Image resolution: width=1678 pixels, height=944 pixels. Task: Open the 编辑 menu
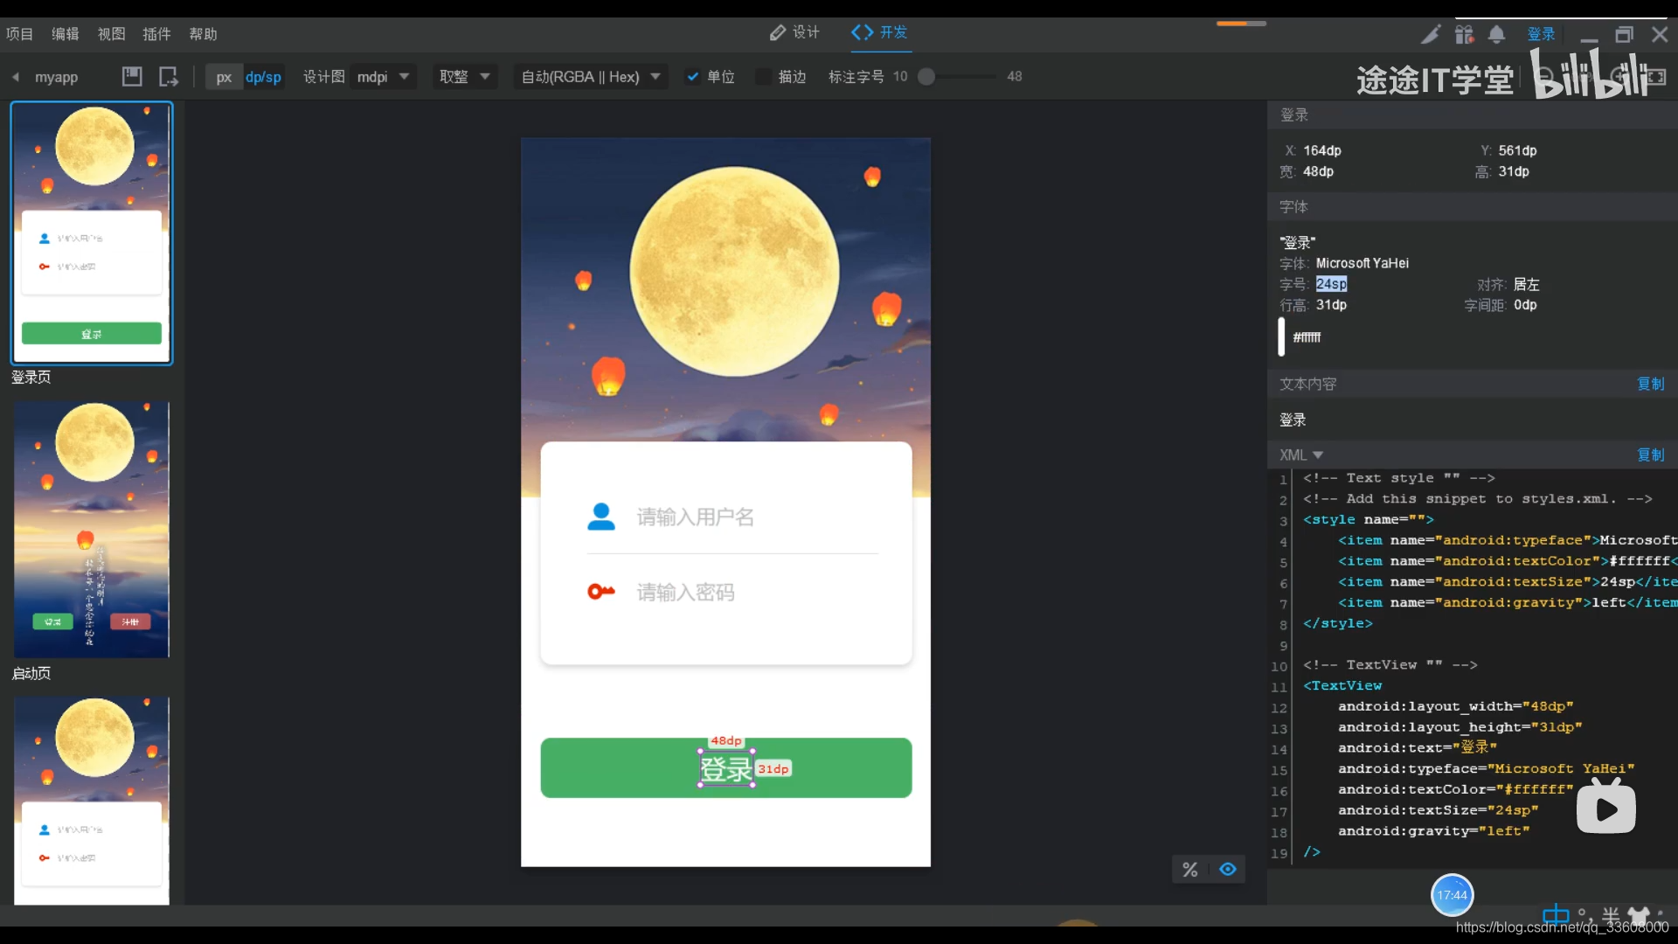(x=66, y=34)
